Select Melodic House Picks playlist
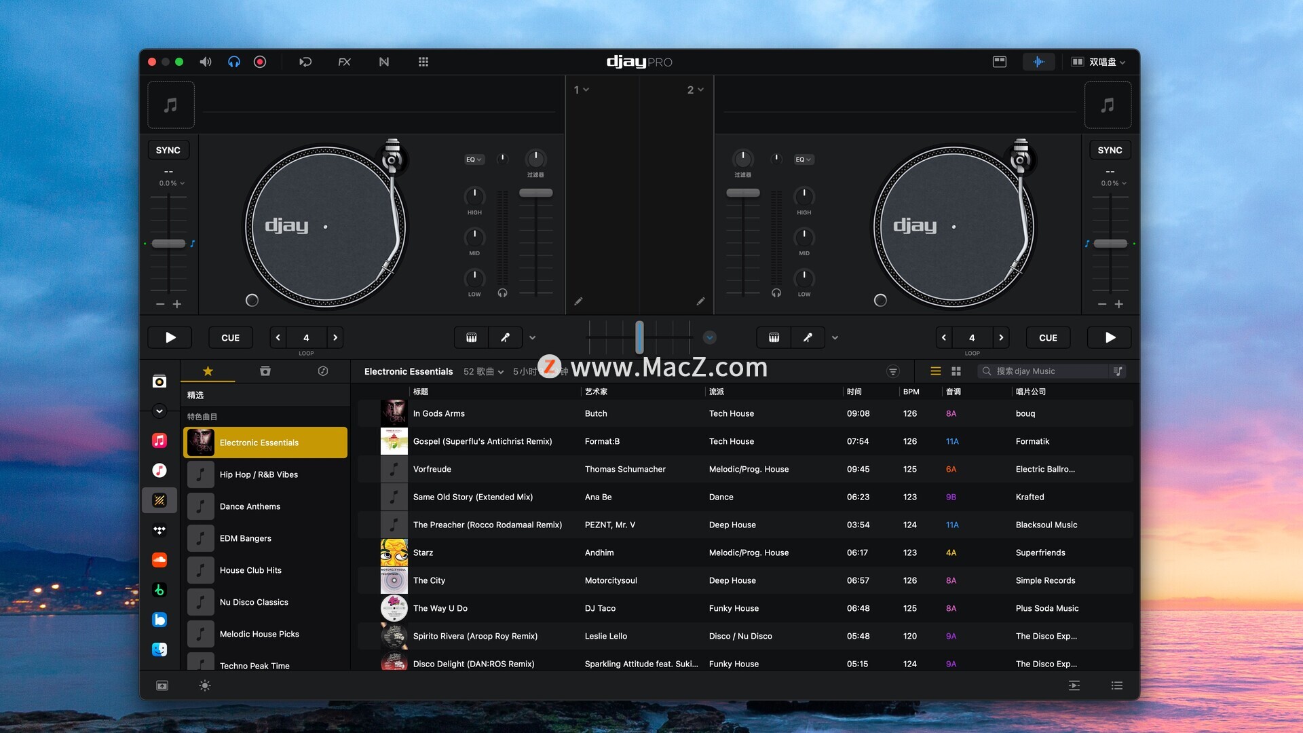This screenshot has width=1303, height=733. [x=265, y=634]
